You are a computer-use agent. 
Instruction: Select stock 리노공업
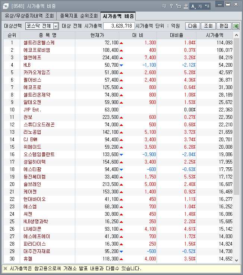[x=32, y=132]
